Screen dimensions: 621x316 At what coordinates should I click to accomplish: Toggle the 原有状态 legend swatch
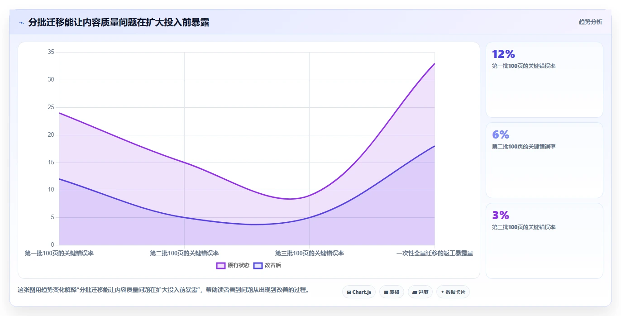point(221,265)
